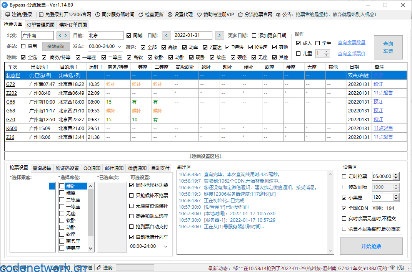Screen dimensions: 412x272
Task: Switch to 候补订单页面 tab
Action: coord(73,25)
